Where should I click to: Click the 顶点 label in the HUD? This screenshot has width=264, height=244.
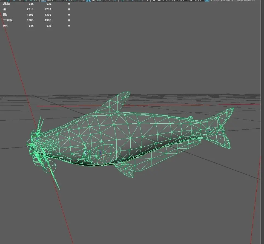click(6, 4)
